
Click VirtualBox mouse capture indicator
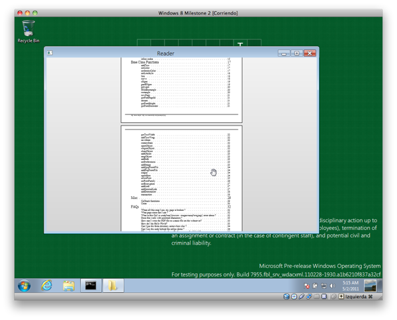pyautogui.click(x=333, y=296)
